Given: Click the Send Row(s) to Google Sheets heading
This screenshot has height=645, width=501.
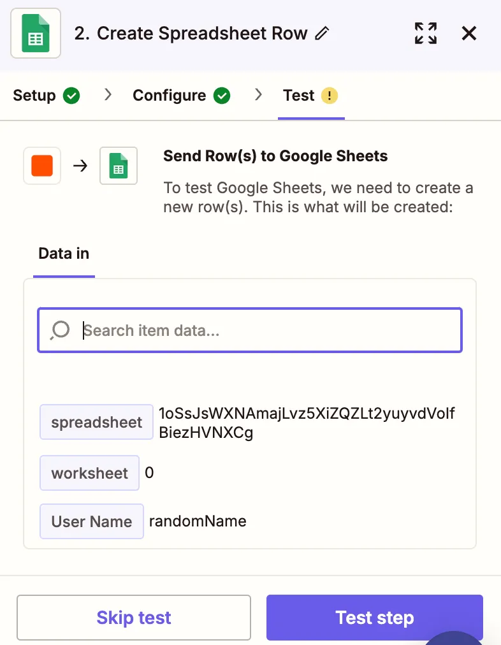Looking at the screenshot, I should tap(275, 156).
